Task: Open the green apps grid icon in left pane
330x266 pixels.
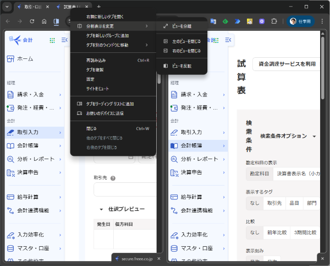Action: tap(52, 40)
